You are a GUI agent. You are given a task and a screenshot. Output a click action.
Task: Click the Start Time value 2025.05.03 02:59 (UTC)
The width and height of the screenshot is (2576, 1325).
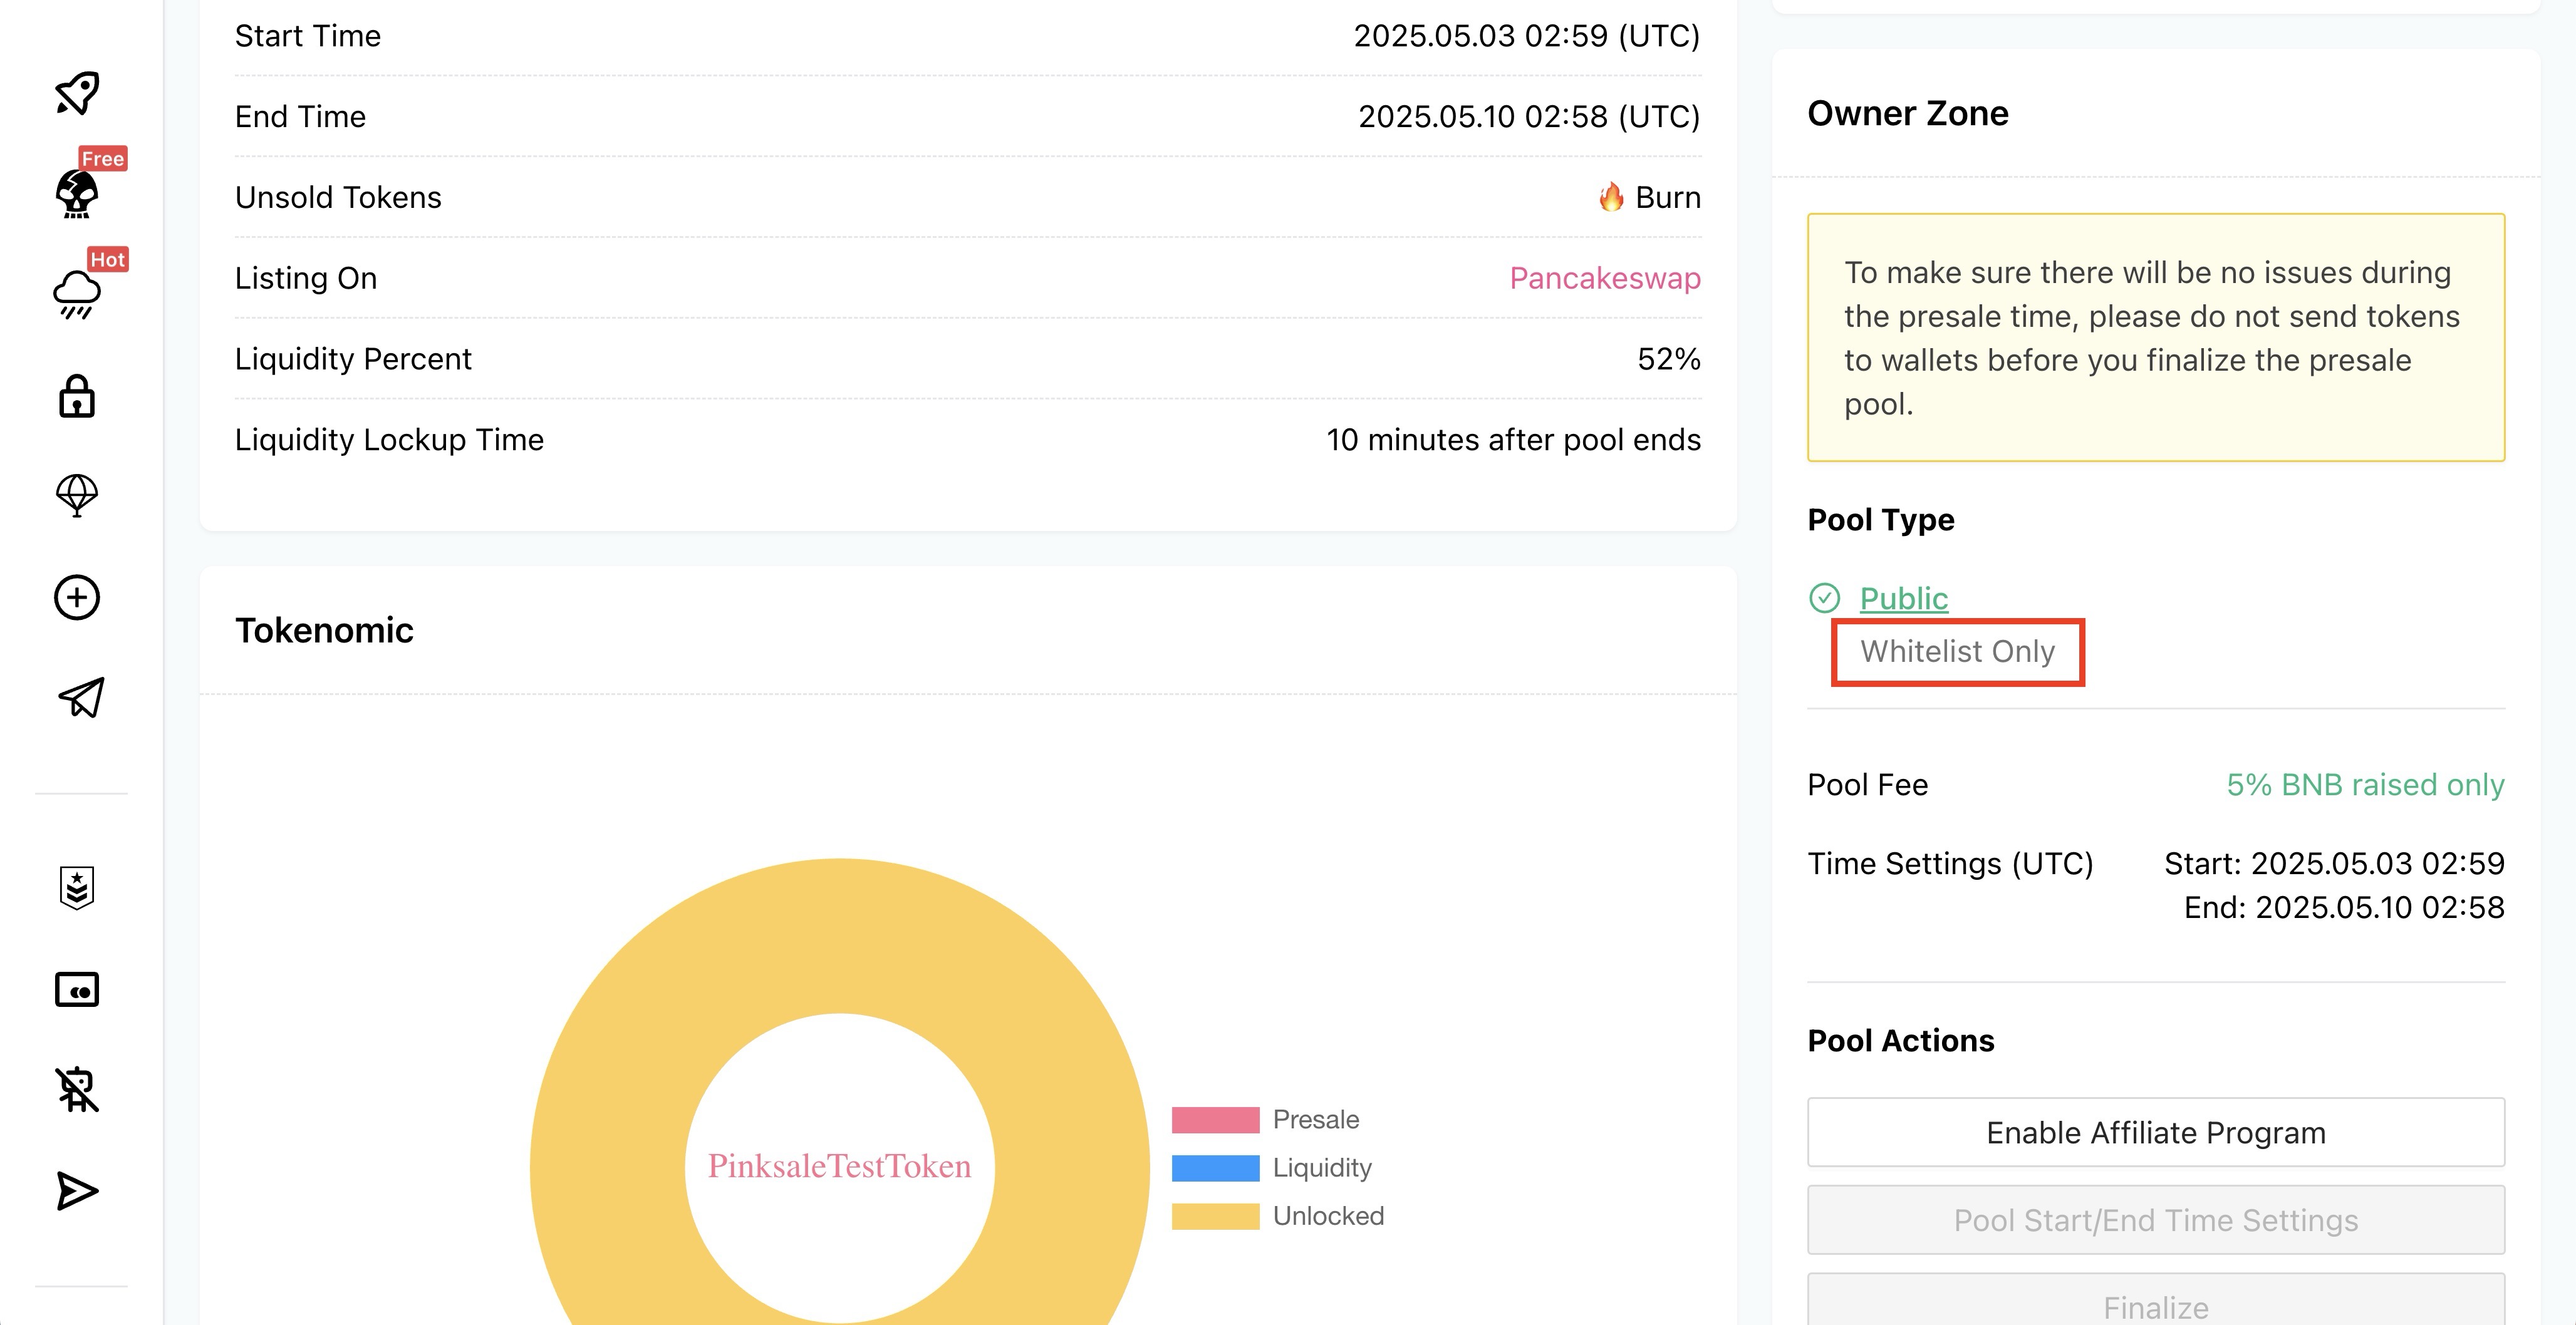point(1526,36)
